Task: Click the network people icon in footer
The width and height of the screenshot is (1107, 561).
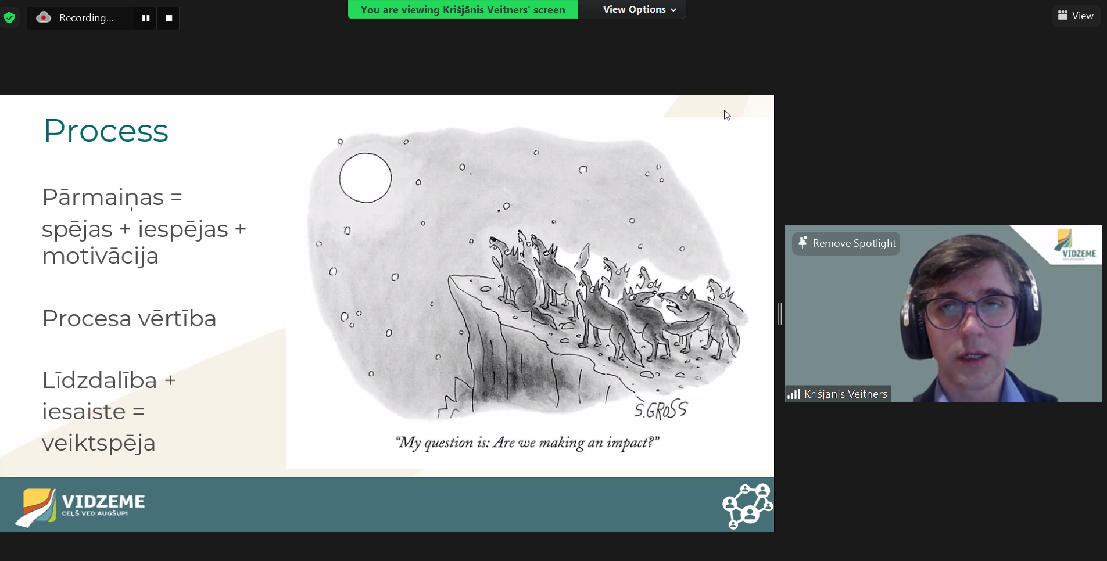Action: tap(747, 506)
